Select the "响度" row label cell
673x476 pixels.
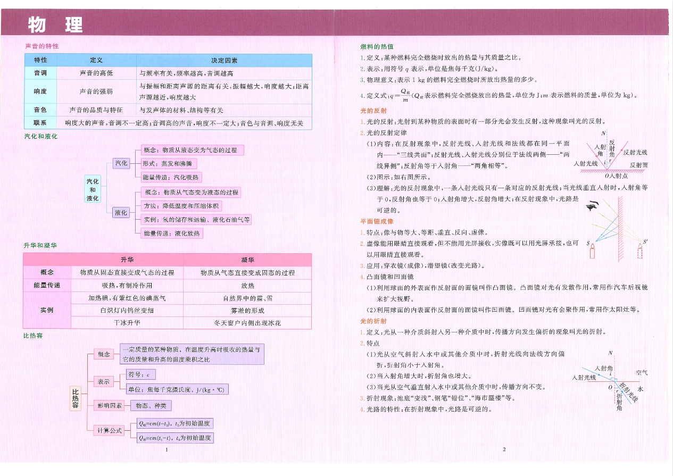tap(40, 91)
